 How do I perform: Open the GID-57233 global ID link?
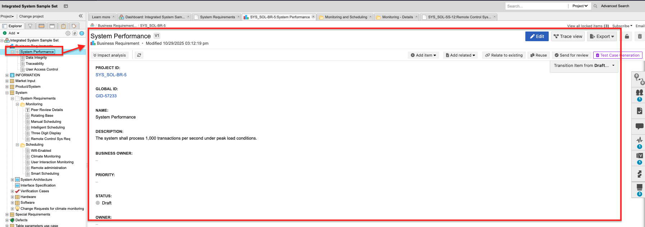pyautogui.click(x=106, y=96)
